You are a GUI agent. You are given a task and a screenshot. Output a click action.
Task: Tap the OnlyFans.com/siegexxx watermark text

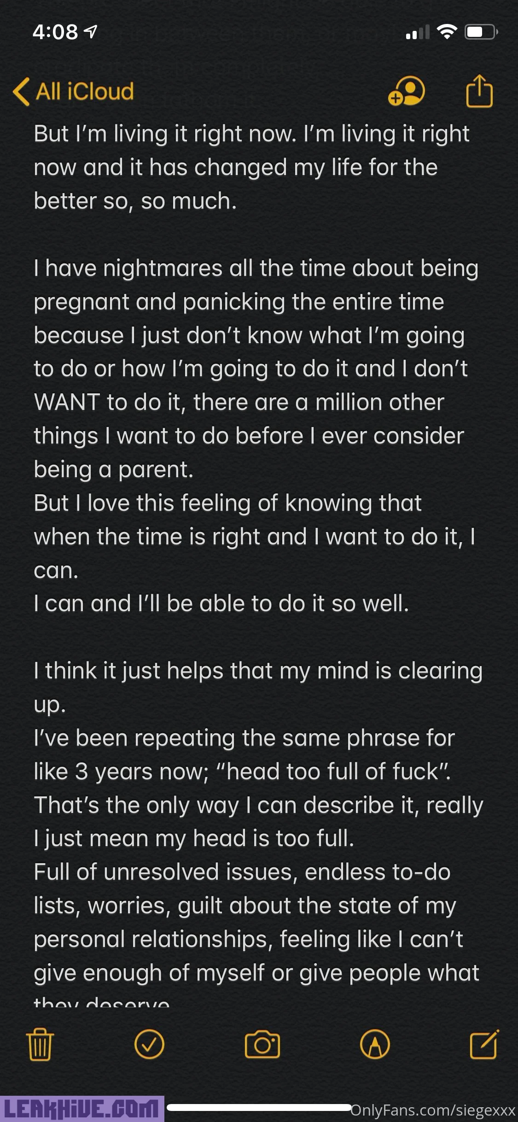tap(433, 1110)
